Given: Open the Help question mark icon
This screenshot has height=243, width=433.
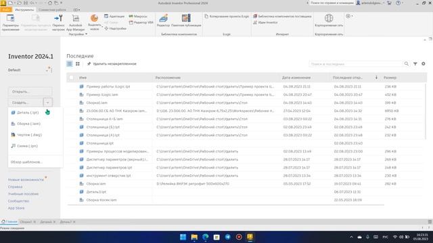Looking at the screenshot, I should click(398, 3).
